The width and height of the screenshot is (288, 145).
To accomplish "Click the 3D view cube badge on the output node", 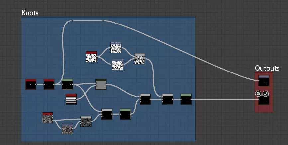I will [258, 94].
